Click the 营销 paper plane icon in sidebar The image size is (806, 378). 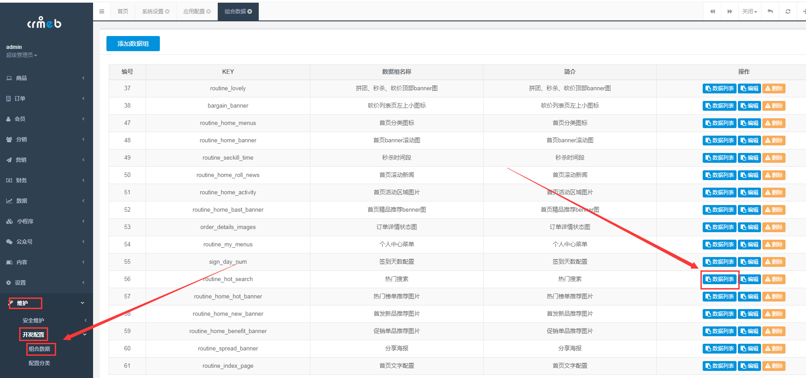pyautogui.click(x=9, y=160)
